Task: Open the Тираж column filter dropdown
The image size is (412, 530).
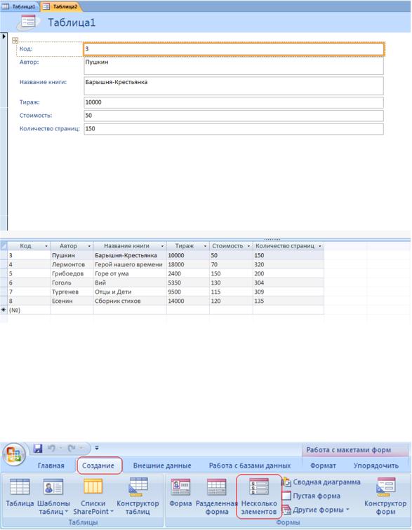Action: [x=205, y=246]
